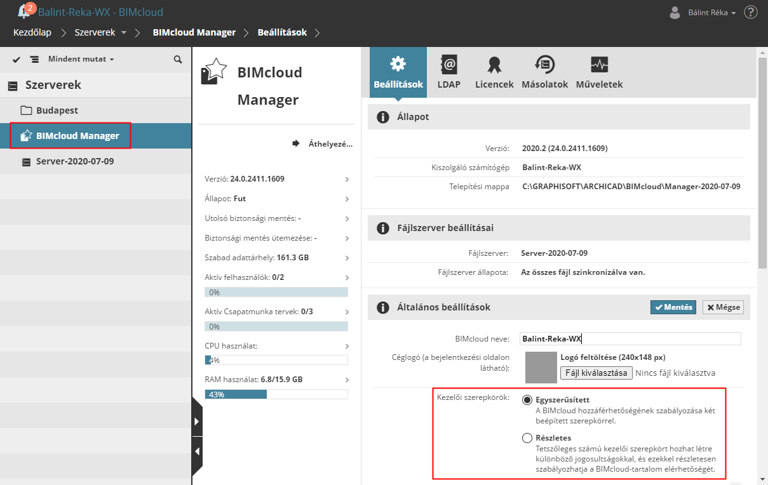
Task: Select the Részletes radio button
Action: [x=527, y=438]
